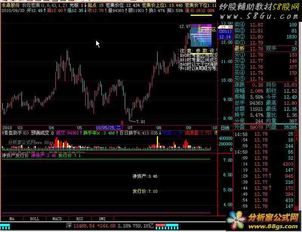Click the 7.91 low price label
This screenshot has width=302, height=232.
point(140,122)
